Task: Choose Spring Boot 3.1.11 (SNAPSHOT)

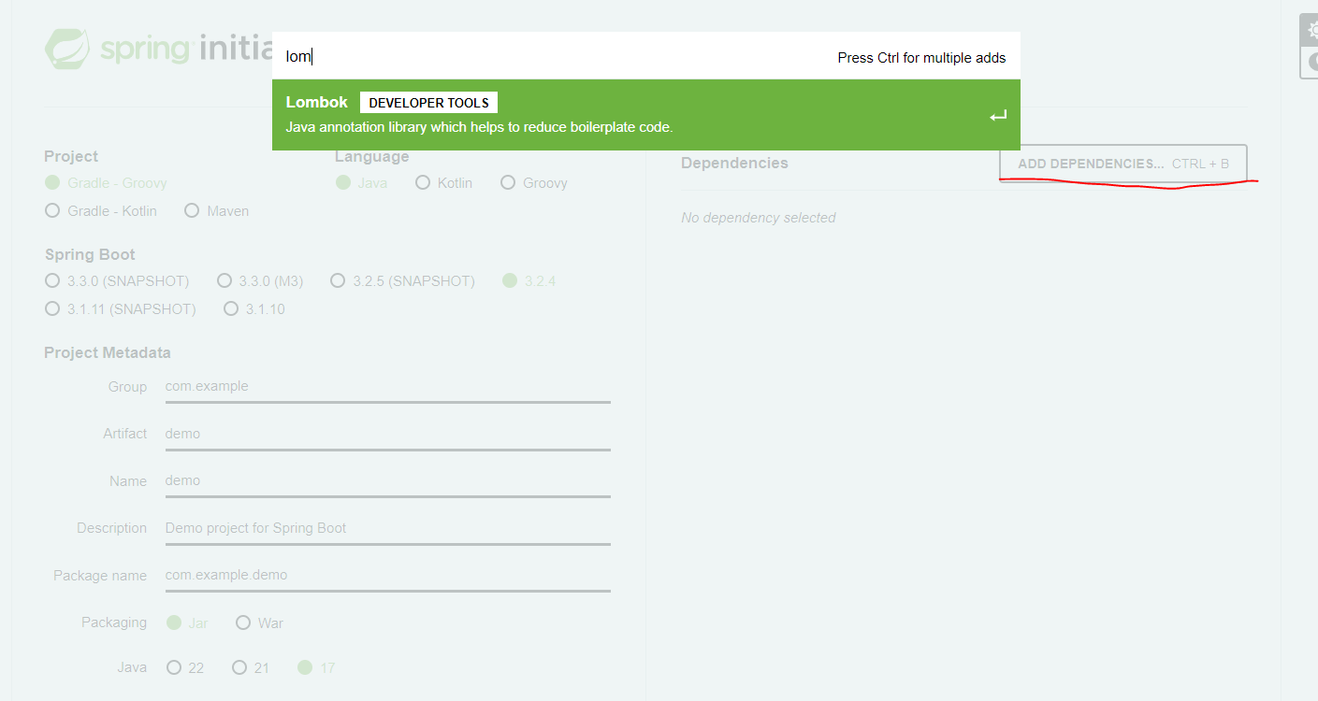Action: pyautogui.click(x=121, y=308)
